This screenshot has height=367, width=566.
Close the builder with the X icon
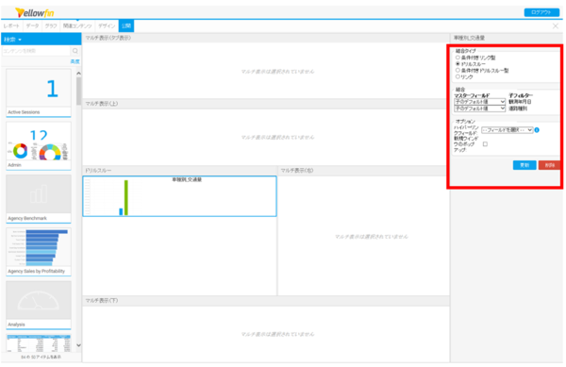click(556, 26)
